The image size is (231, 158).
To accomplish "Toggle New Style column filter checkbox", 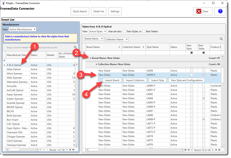I will click(x=191, y=53).
